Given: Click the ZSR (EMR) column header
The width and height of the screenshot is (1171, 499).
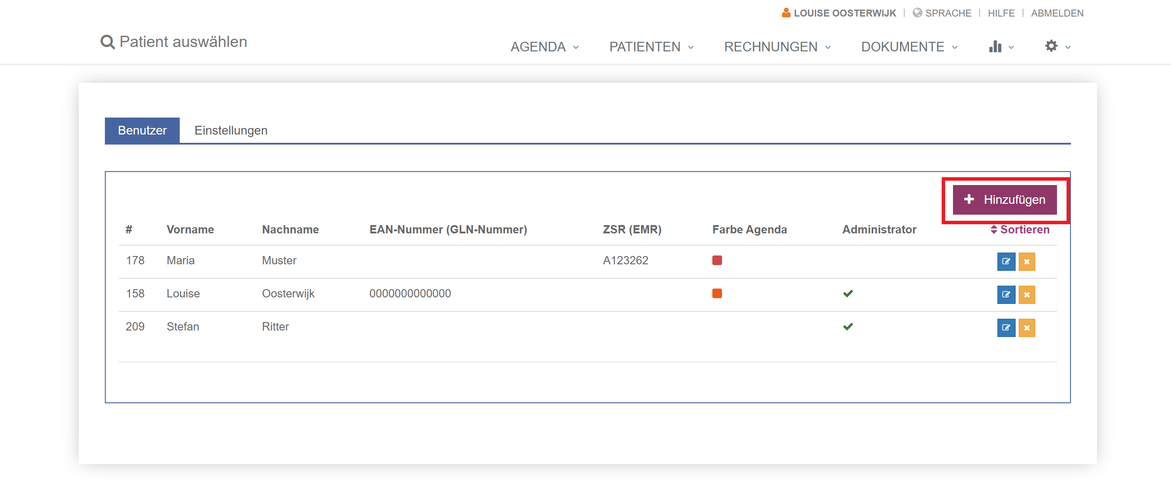Looking at the screenshot, I should coord(632,230).
